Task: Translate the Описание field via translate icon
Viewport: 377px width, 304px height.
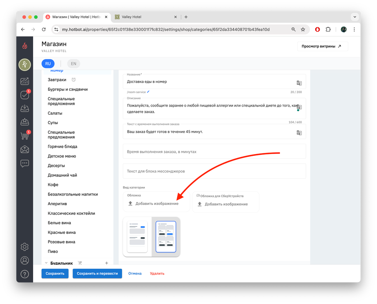Action: click(x=299, y=107)
